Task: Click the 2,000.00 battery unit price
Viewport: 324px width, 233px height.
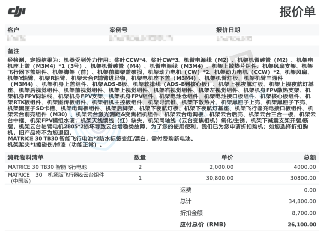Action: 221,167
